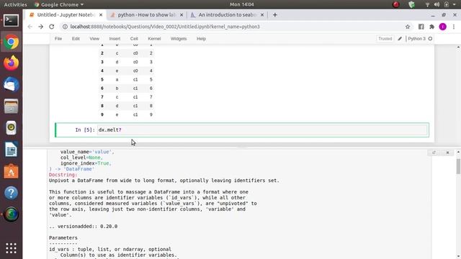
Task: Go back in browser history
Action: click(x=30, y=27)
